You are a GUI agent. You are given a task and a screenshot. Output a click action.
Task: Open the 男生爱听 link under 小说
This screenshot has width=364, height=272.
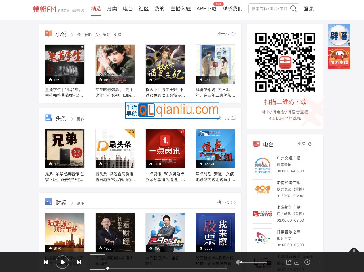84,35
